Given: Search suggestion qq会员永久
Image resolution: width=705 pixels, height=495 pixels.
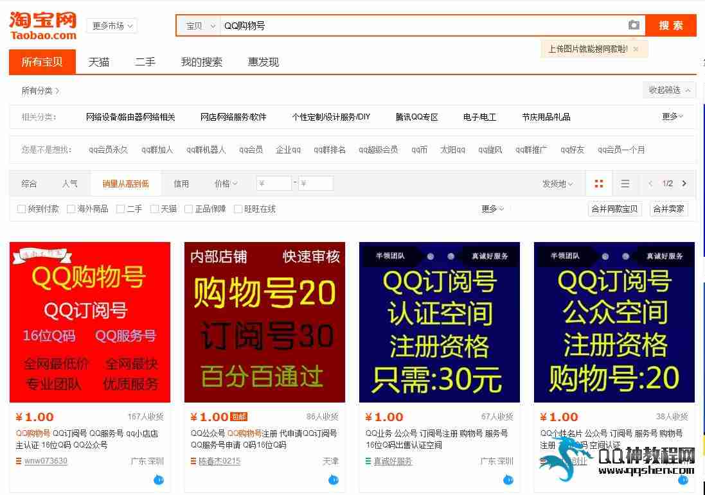Looking at the screenshot, I should [x=109, y=150].
